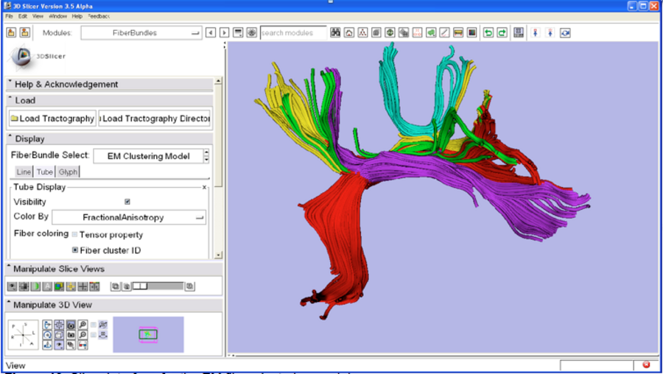This screenshot has height=374, width=663.
Task: Click the Load Tractography button
Action: (52, 119)
